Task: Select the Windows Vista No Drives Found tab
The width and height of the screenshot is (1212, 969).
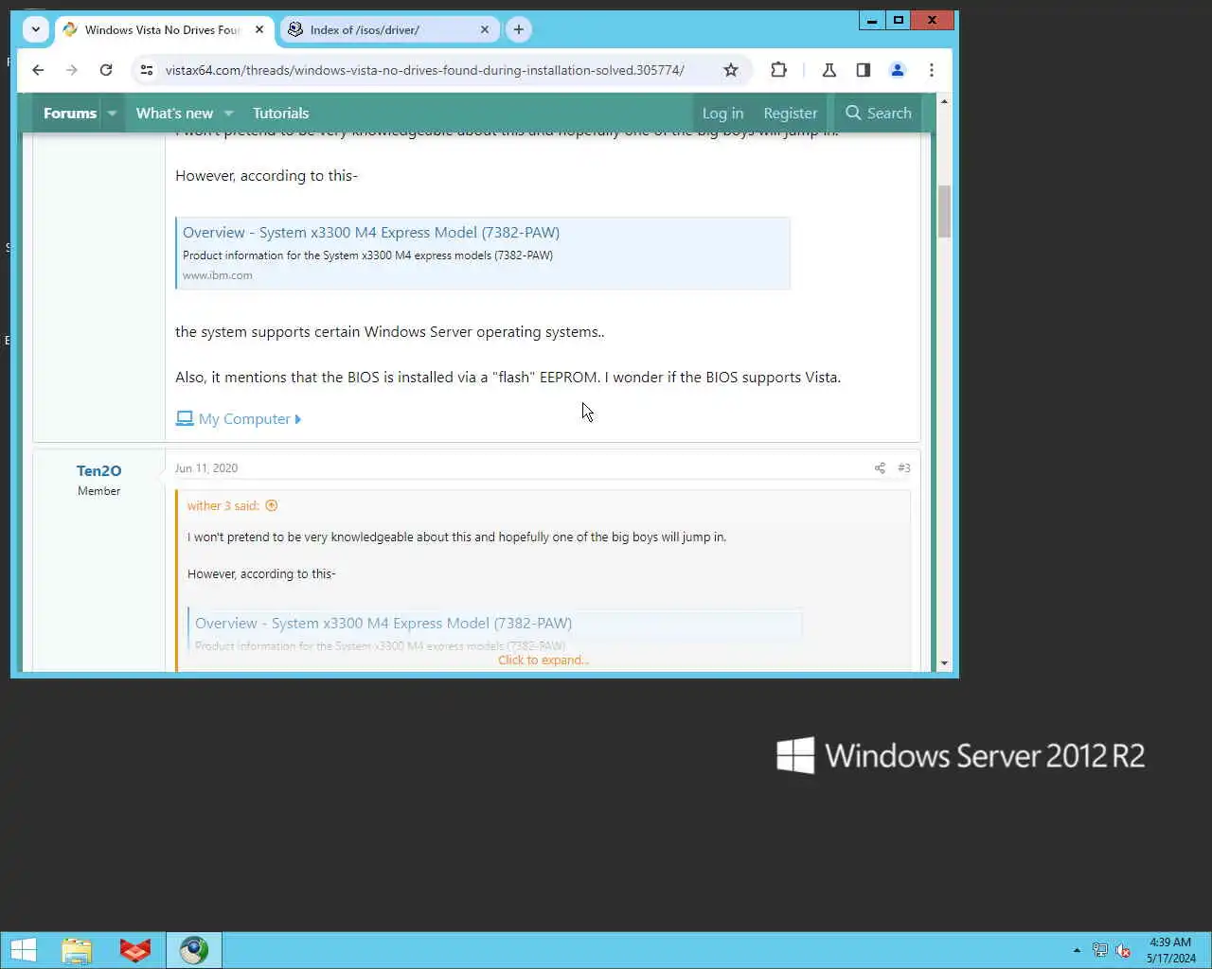Action: 162,30
